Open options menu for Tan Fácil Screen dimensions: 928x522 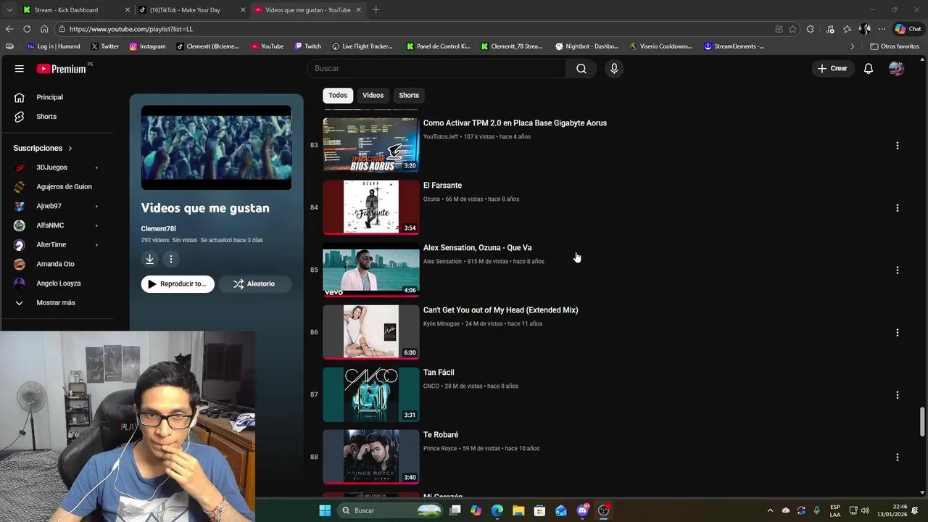898,395
